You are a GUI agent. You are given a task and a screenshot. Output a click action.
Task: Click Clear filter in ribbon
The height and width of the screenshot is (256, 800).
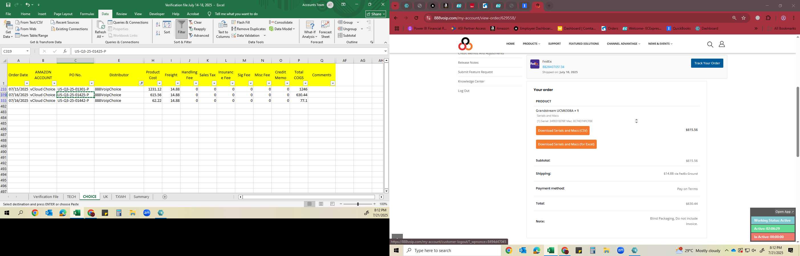(x=195, y=22)
